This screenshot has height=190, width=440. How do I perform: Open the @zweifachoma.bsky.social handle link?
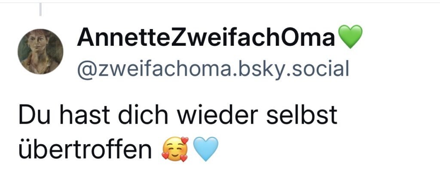tap(213, 68)
